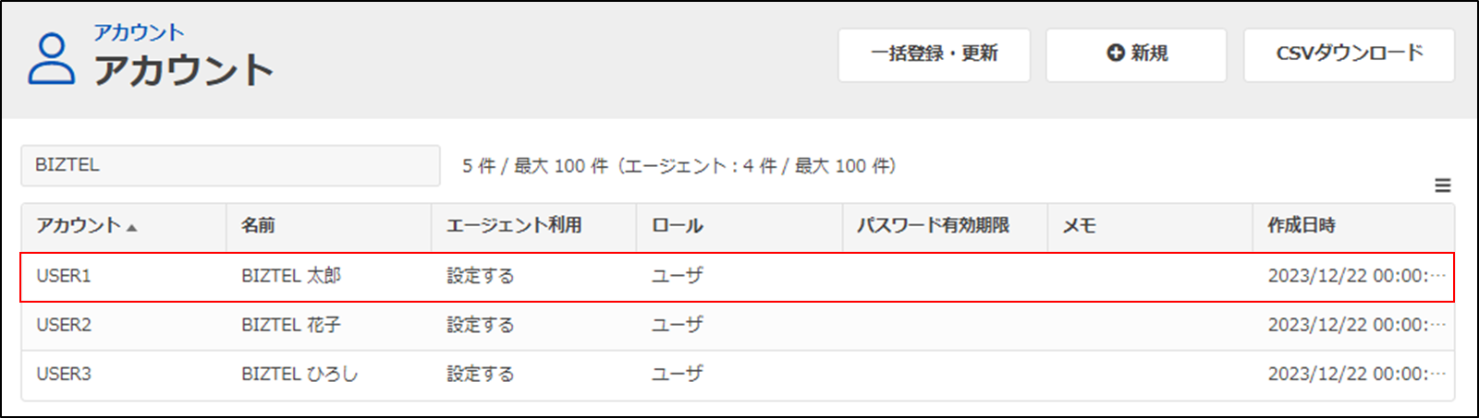Screen dimensions: 1479x418
Task: Click BIZTEL ひろし name cell
Action: pos(299,374)
